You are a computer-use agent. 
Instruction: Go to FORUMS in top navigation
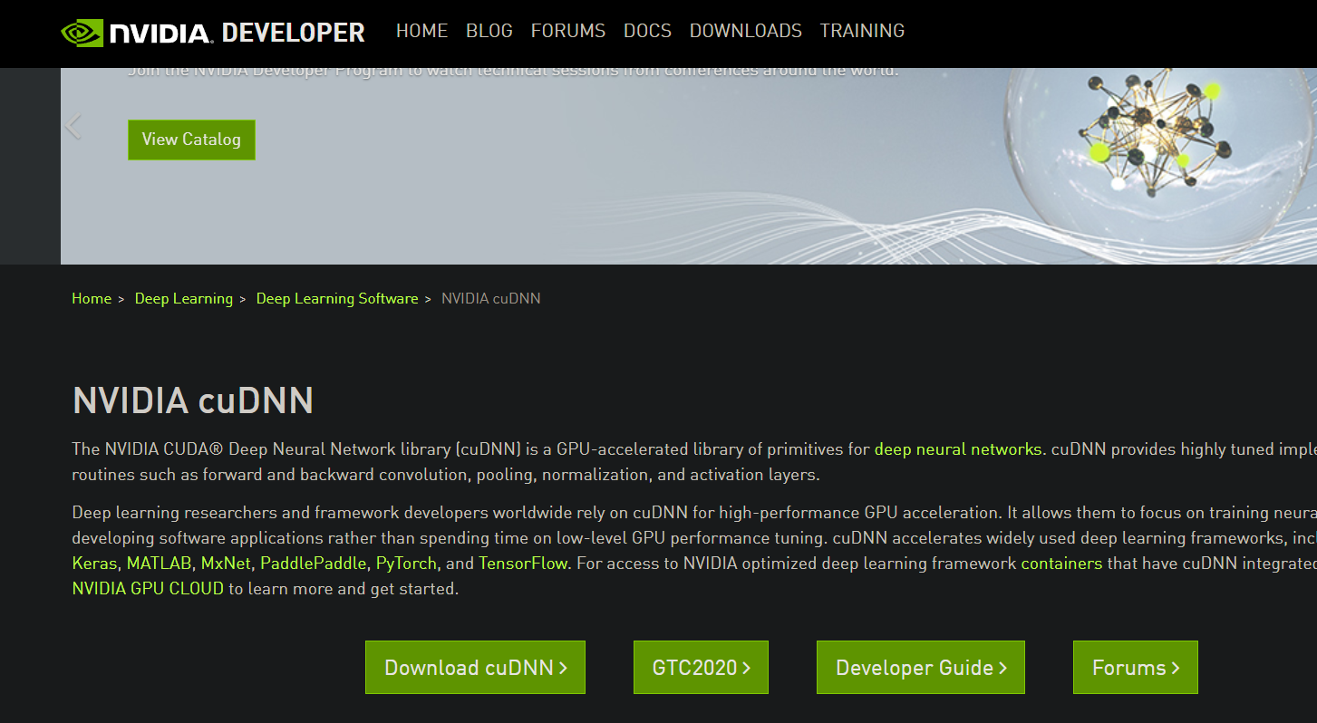pos(568,31)
